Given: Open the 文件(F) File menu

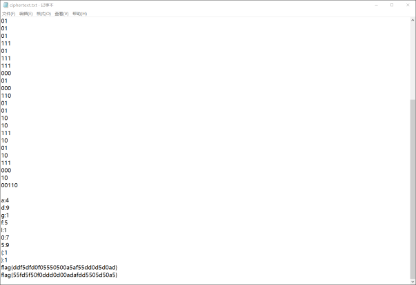Looking at the screenshot, I should (x=8, y=14).
